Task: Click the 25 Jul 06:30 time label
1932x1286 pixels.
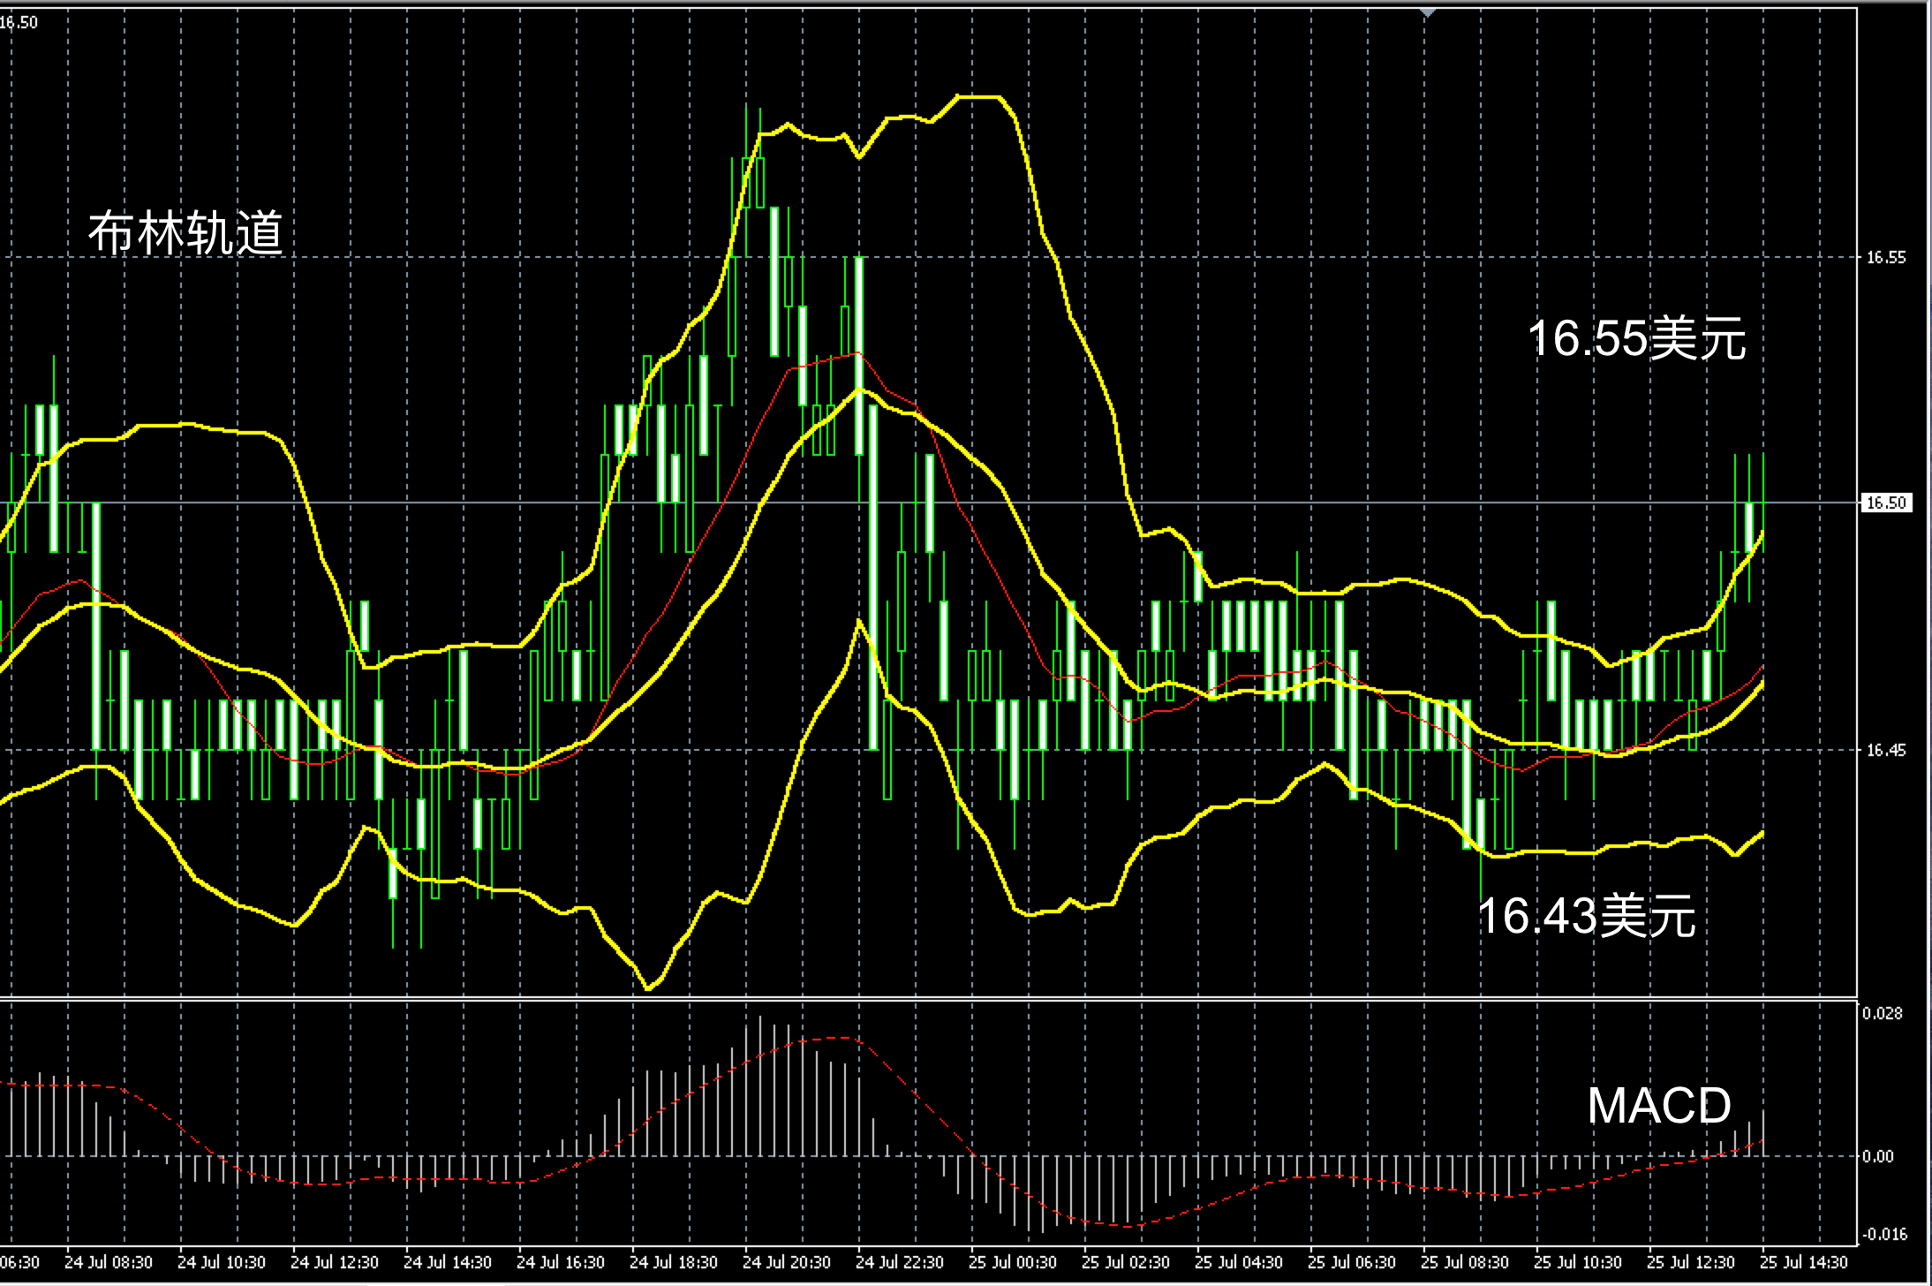Action: click(1352, 1262)
